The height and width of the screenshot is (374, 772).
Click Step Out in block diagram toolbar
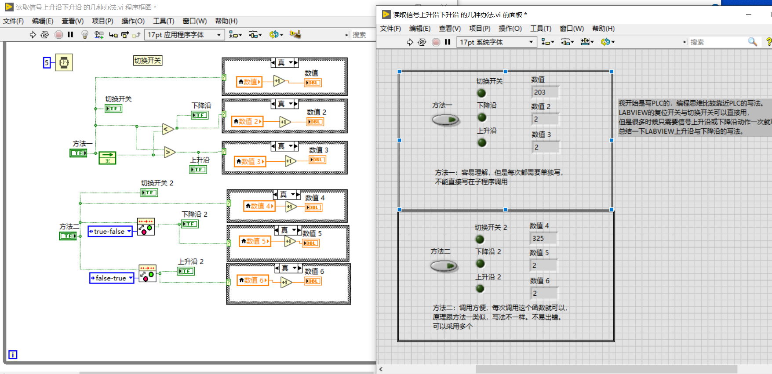(x=136, y=35)
